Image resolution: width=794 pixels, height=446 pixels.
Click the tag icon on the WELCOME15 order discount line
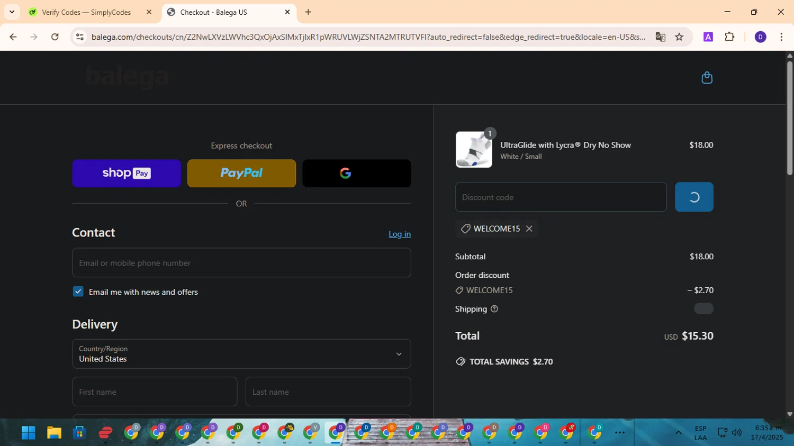[459, 290]
